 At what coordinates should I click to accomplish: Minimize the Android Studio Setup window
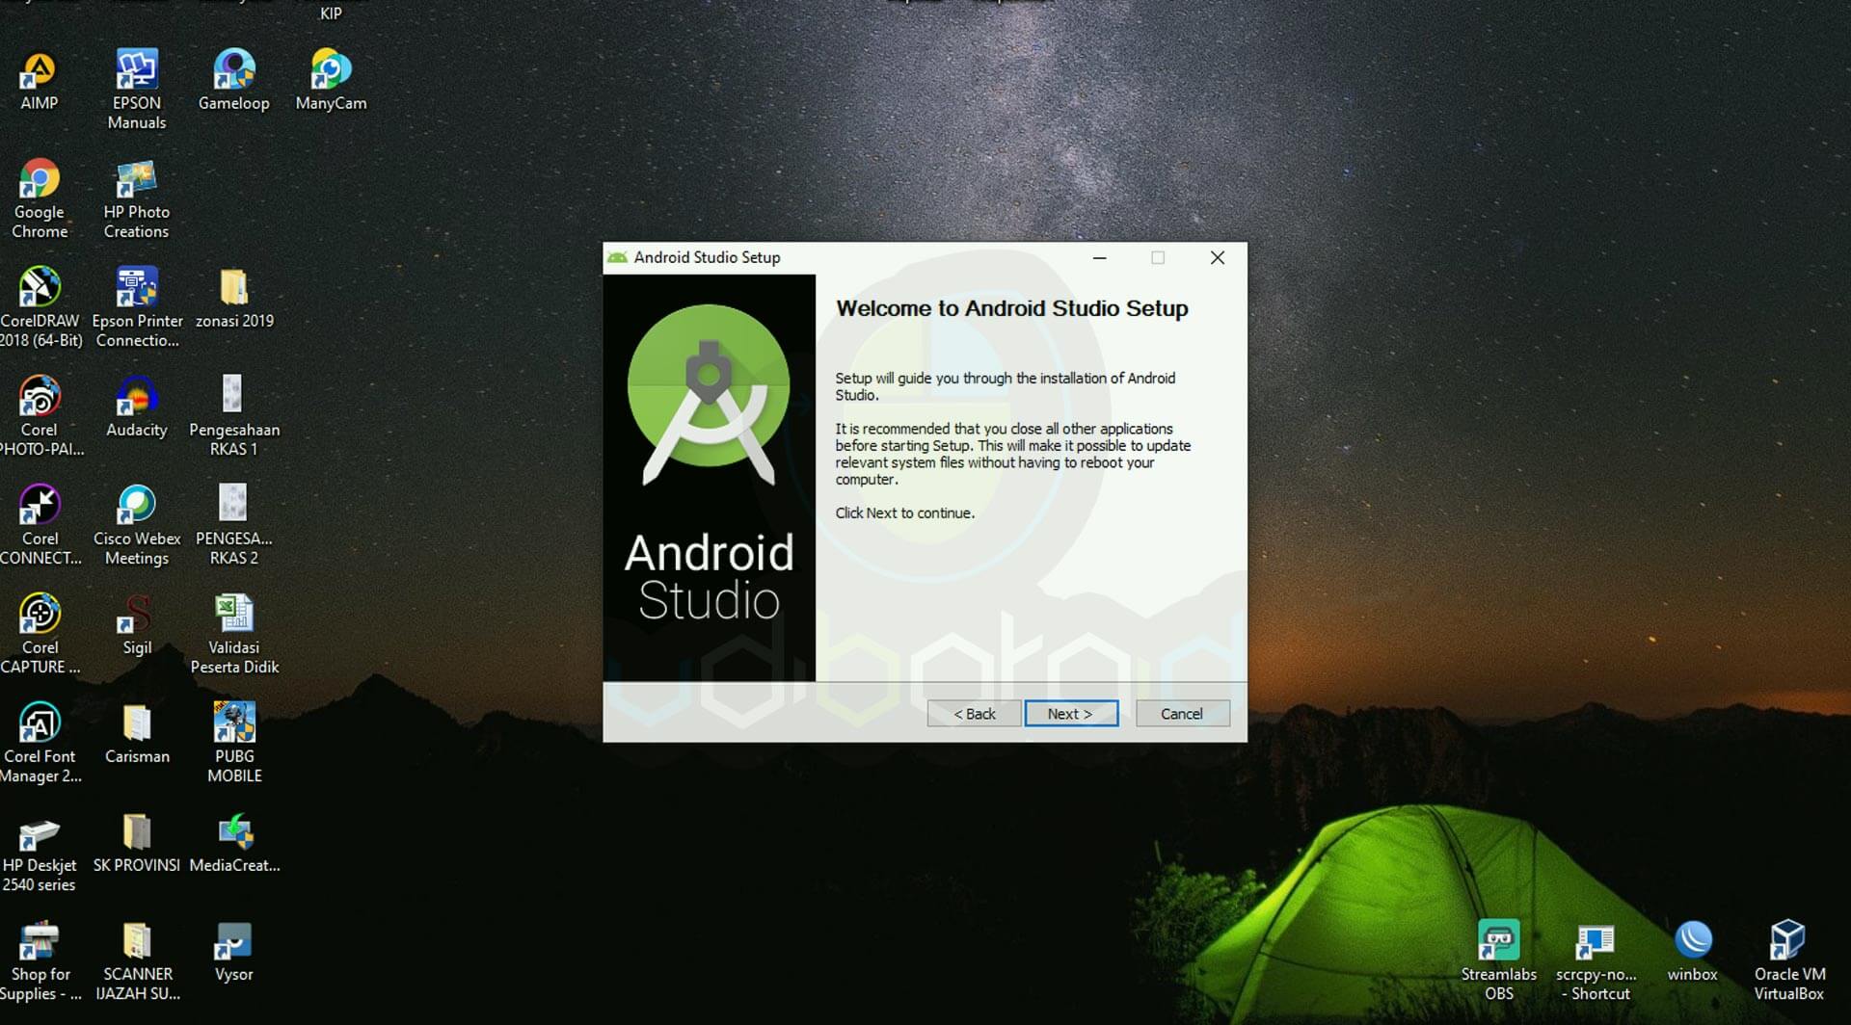(x=1099, y=258)
